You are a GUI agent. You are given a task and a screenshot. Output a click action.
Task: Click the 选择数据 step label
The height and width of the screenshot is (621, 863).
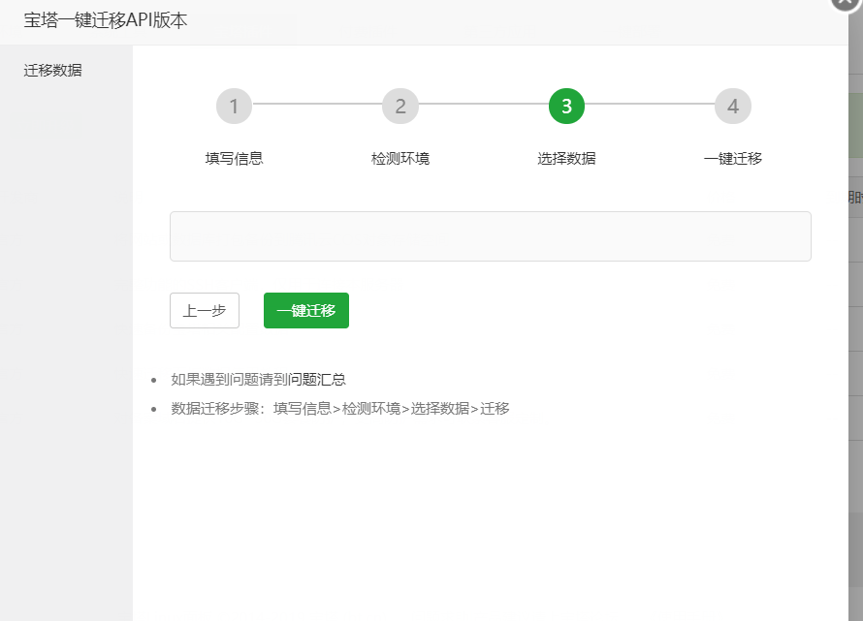point(566,158)
